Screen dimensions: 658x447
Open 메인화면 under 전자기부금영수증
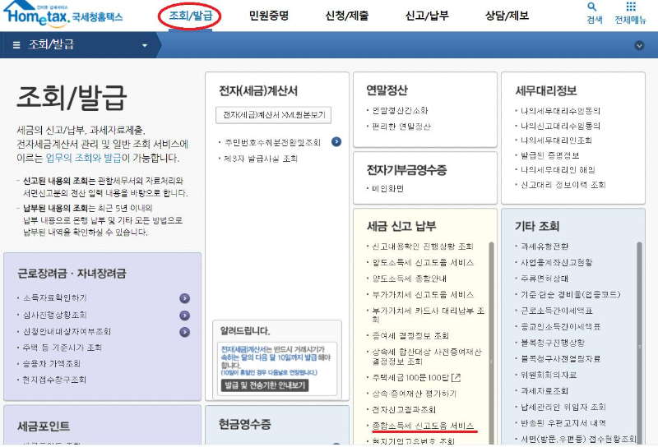pos(387,189)
